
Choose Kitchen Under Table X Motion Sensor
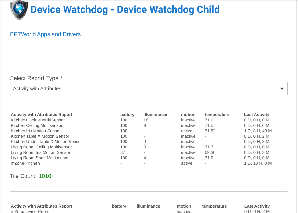coord(46,142)
